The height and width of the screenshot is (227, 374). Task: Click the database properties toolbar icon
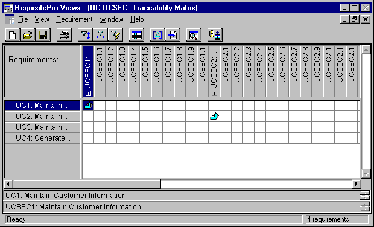pyautogui.click(x=215, y=36)
